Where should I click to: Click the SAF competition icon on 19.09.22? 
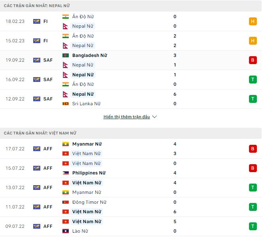coord(37,60)
